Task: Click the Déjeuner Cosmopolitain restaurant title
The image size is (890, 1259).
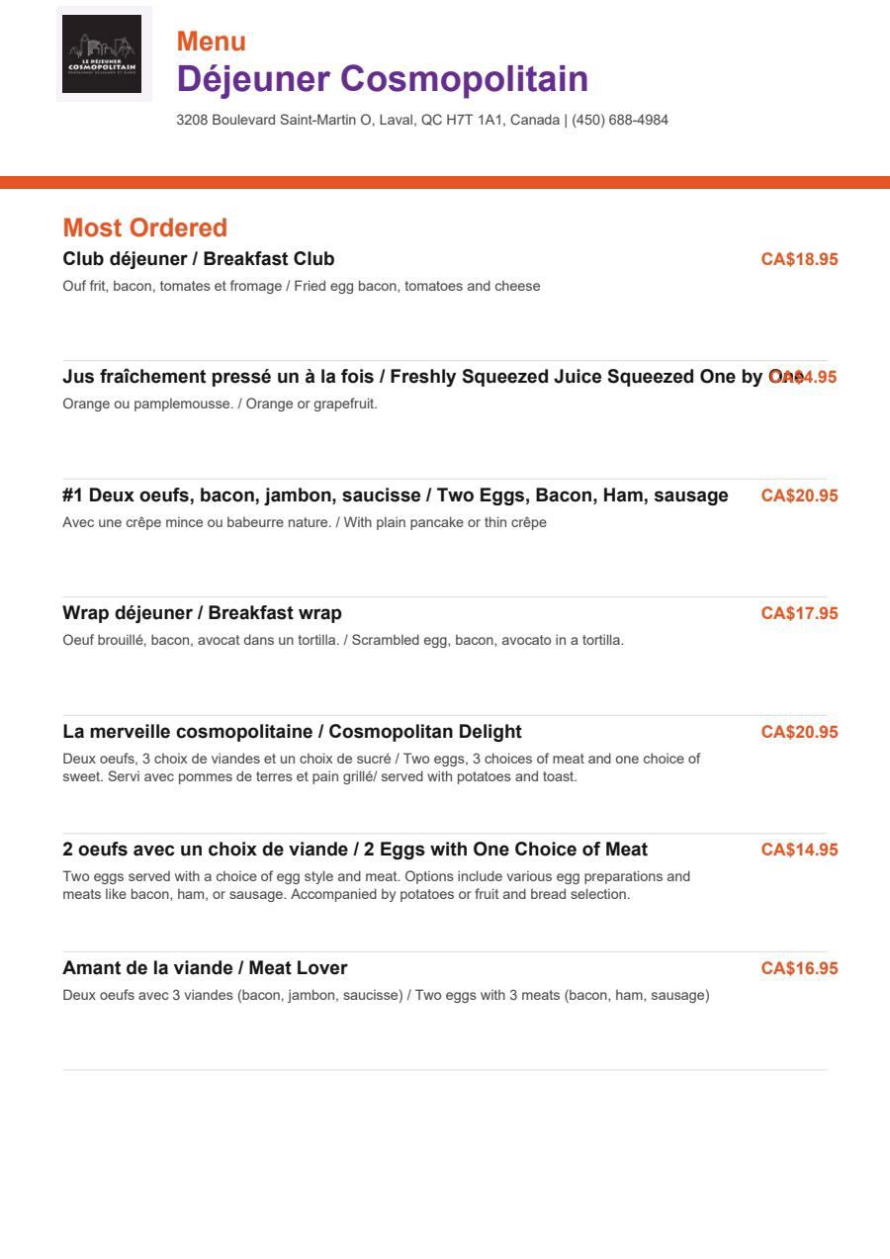Action: [382, 79]
